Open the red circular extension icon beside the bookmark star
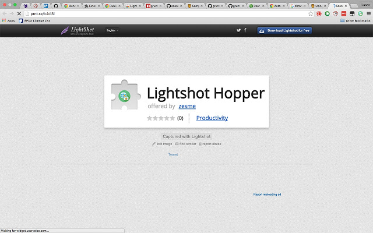 319,14
